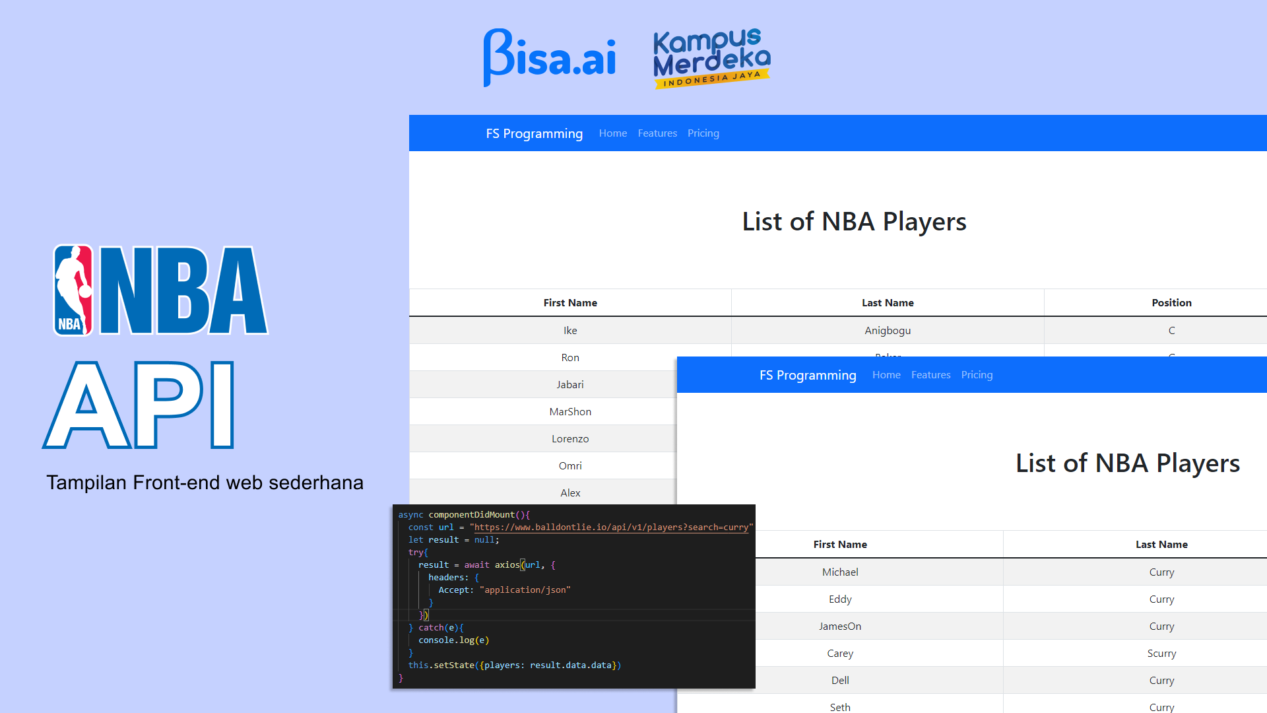Click Last Name header in upper table
The width and height of the screenshot is (1267, 713).
tap(888, 303)
